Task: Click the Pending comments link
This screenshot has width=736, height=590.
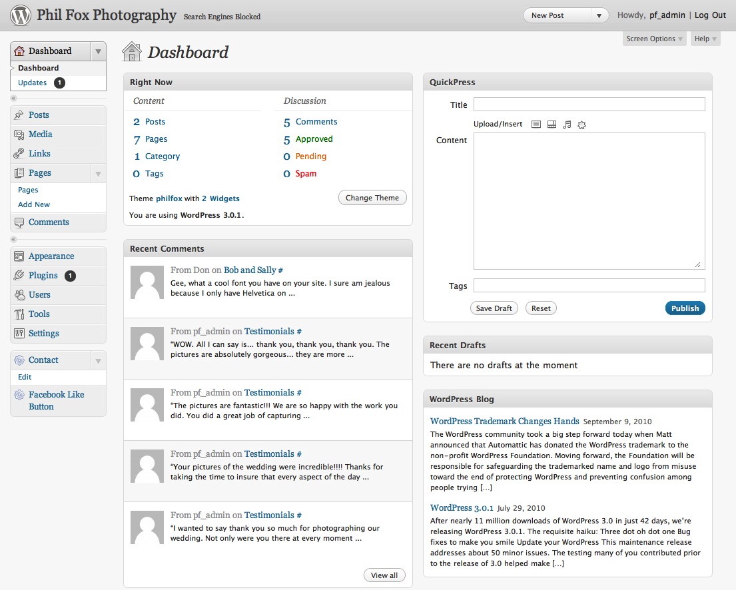Action: coord(311,156)
